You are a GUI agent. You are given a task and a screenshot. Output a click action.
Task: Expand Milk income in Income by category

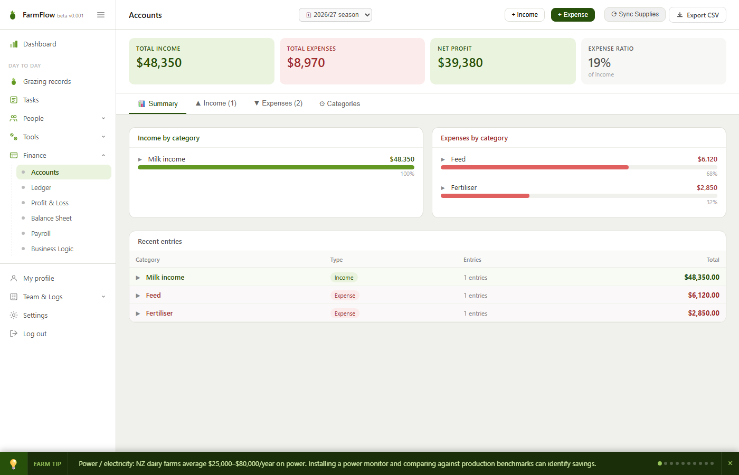pos(140,159)
